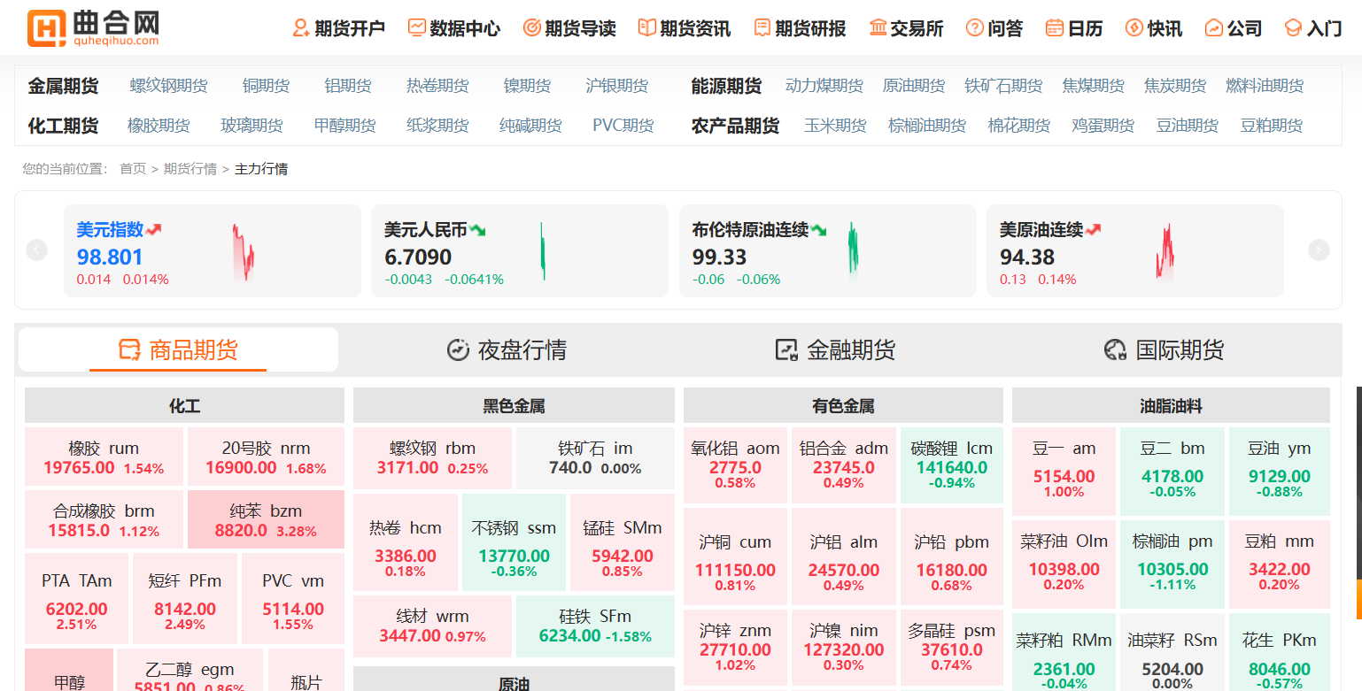Click the 问答 question mark icon
Viewport: 1362px width, 691px height.
975,28
